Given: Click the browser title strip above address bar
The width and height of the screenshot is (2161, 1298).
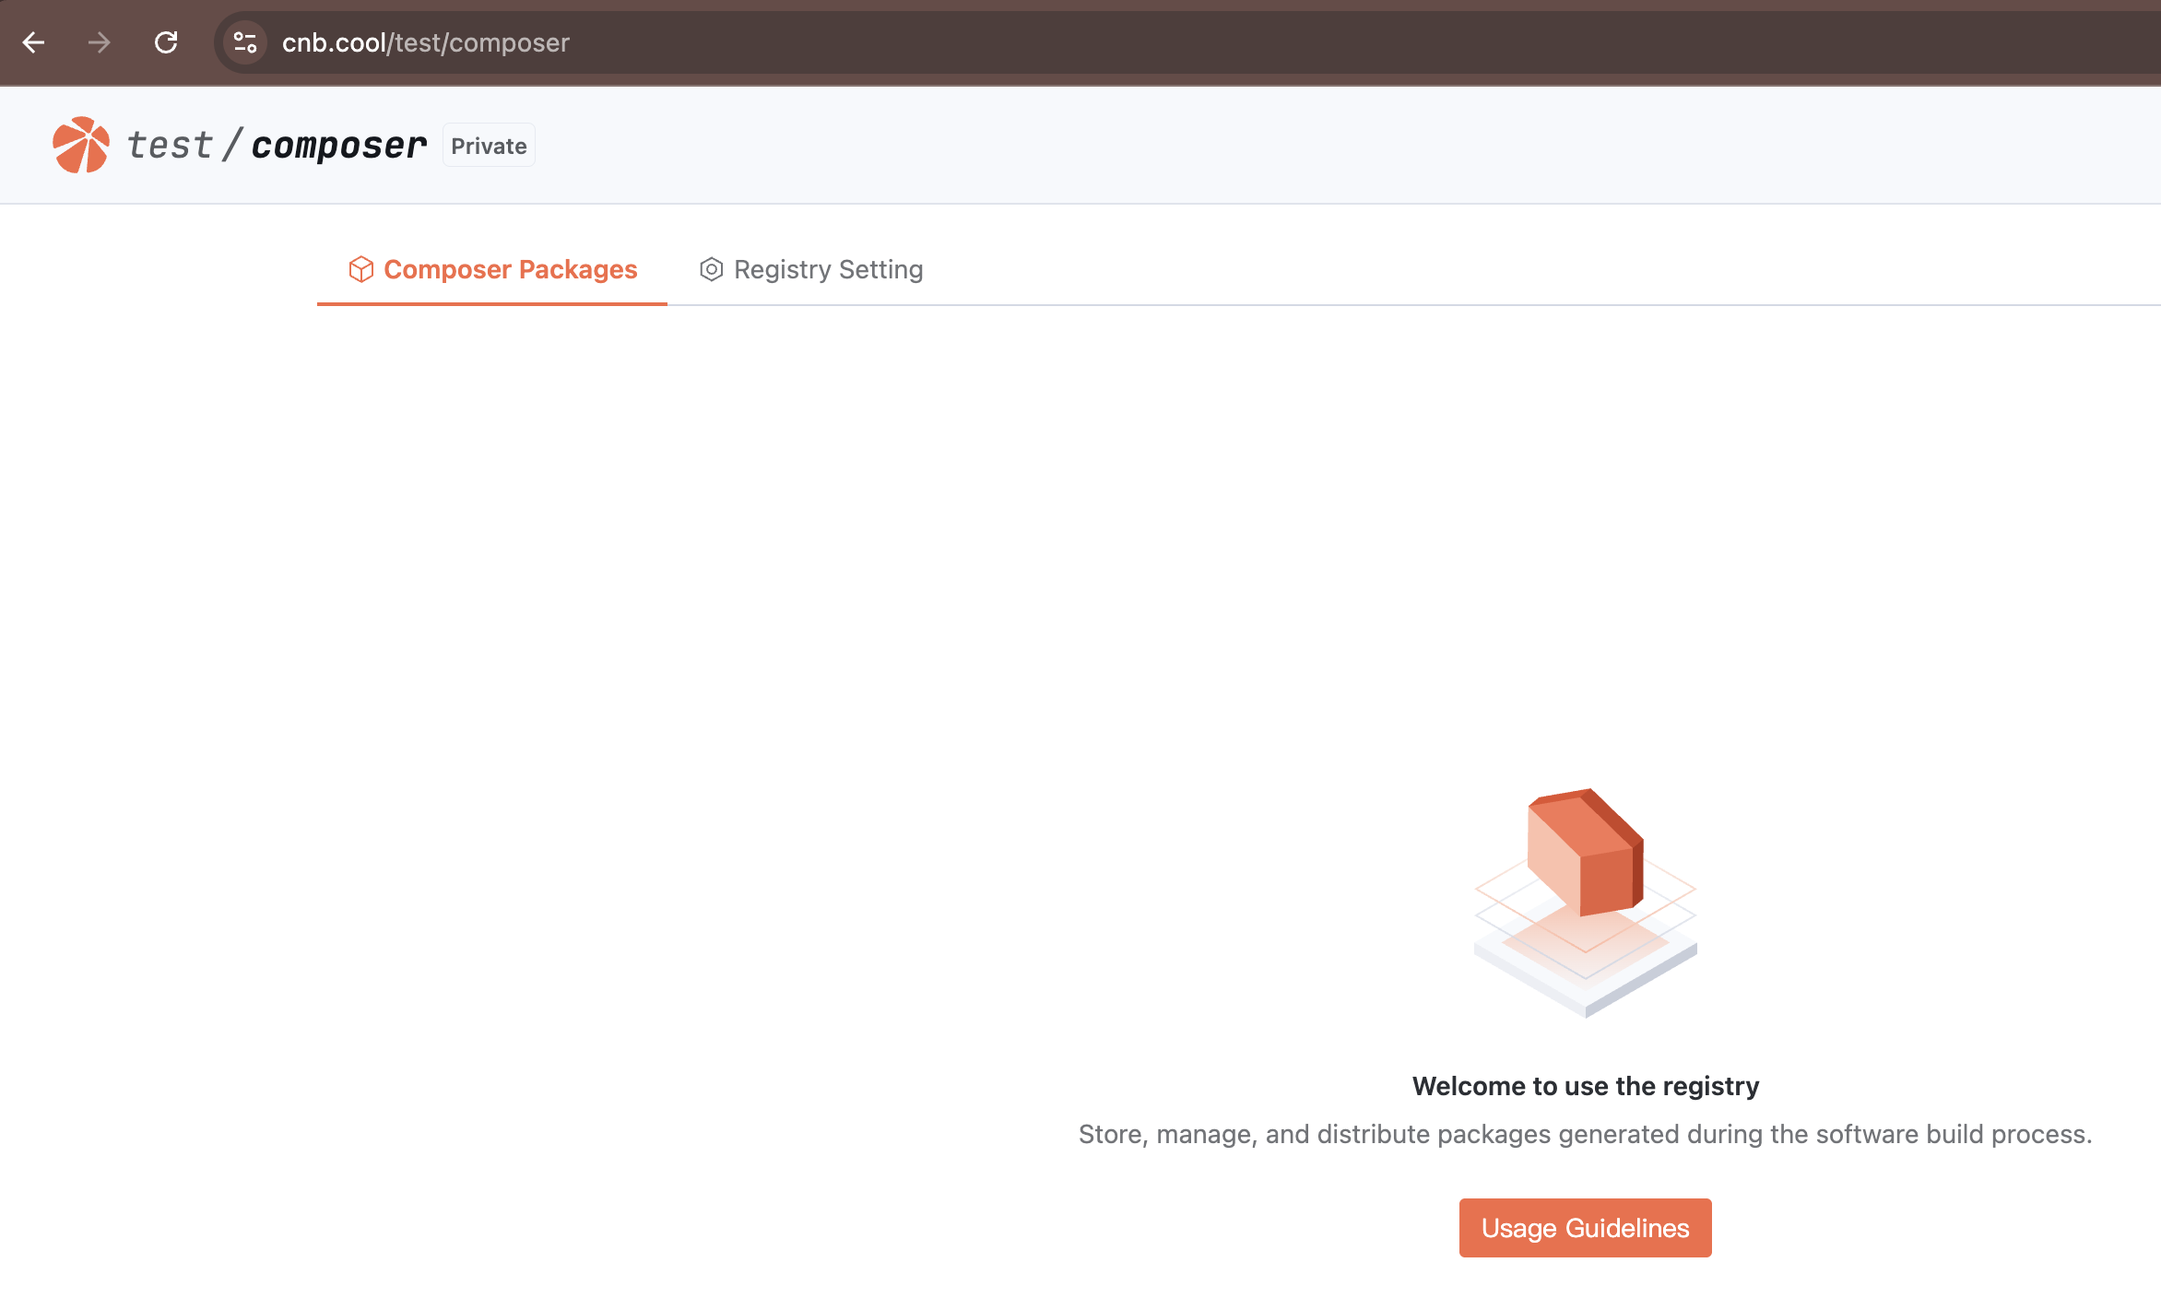Looking at the screenshot, I should 1106,5.
